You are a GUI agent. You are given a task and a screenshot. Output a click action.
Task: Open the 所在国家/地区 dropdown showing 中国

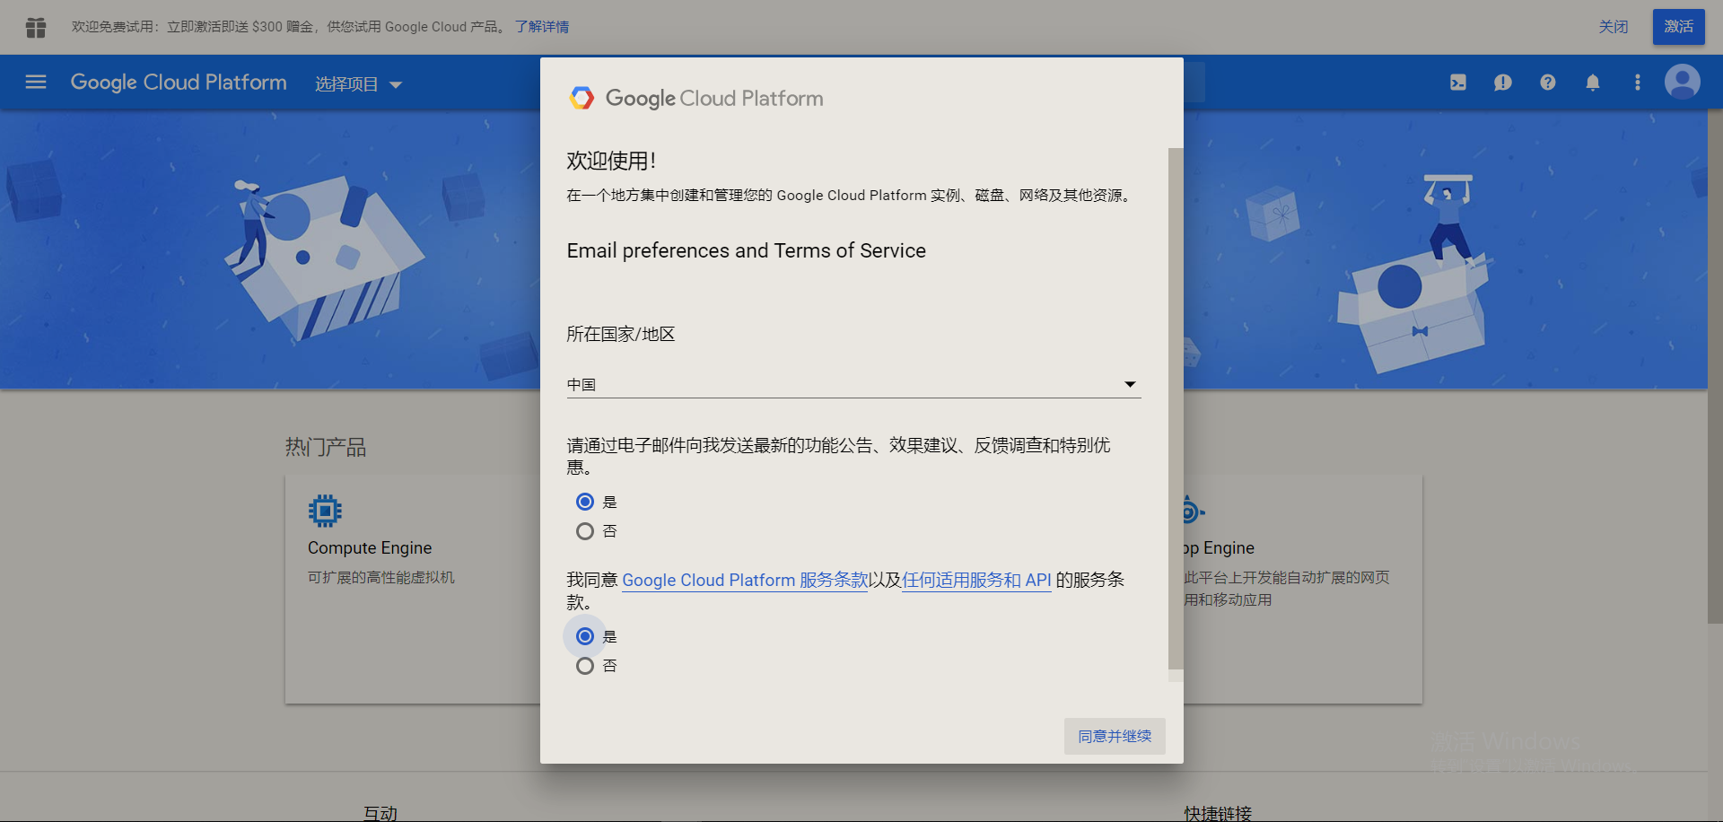[x=853, y=384]
